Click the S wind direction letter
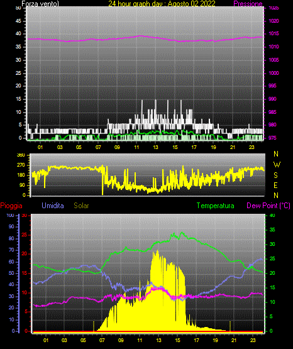Viewport: 293px width, 349px height. [275, 175]
